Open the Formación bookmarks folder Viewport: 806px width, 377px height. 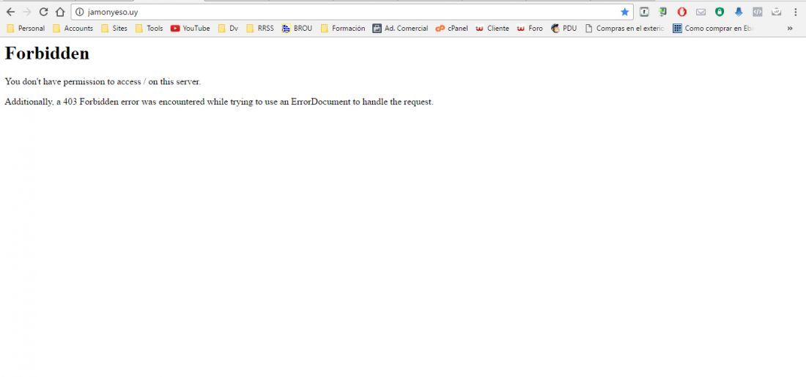(343, 29)
